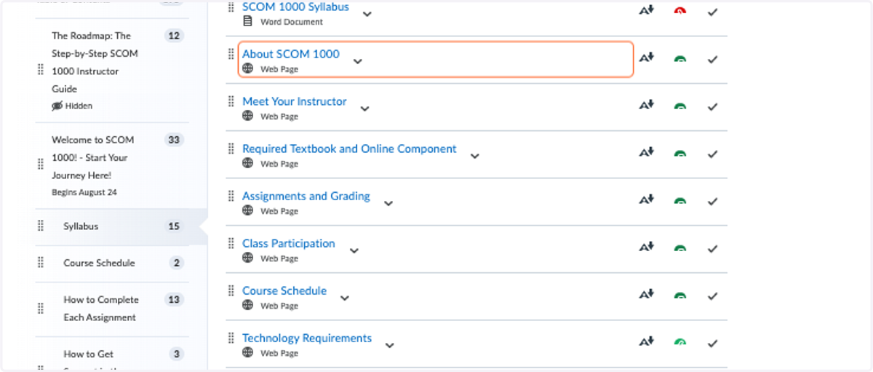Viewport: 873px width, 372px height.
Task: Open the Assignments and Grading link
Action: coord(306,196)
